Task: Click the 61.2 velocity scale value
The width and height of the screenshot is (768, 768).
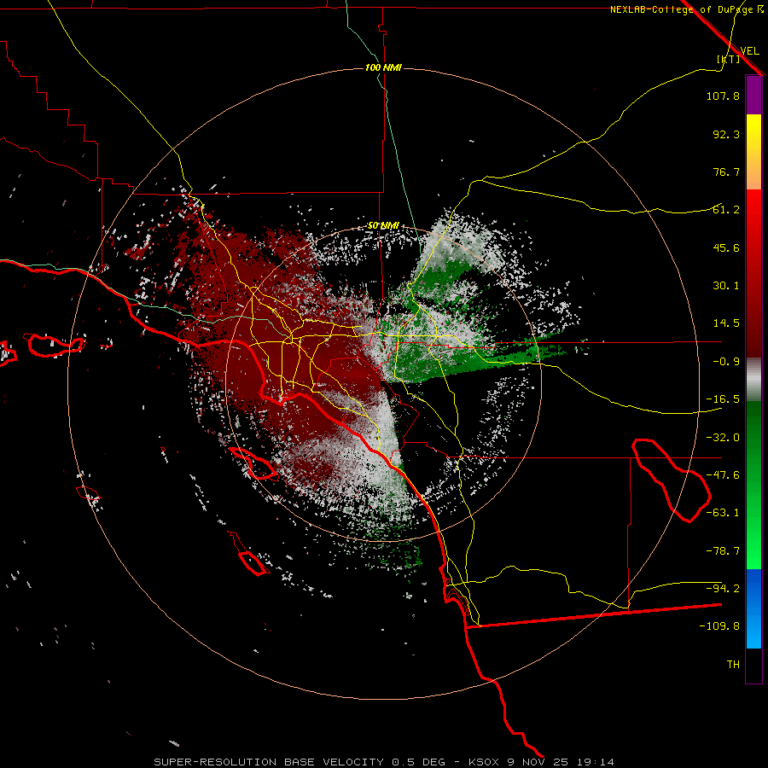Action: (x=726, y=210)
